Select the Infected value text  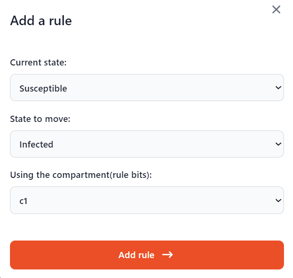click(36, 145)
